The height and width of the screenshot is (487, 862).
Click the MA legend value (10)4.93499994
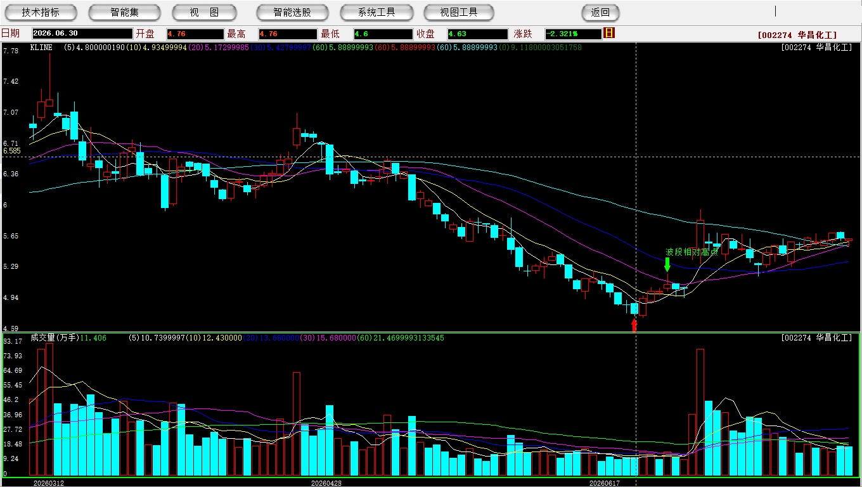pyautogui.click(x=157, y=48)
